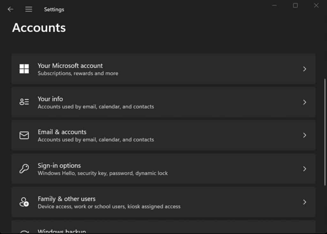
Task: Click the Accounts page heading
Action: click(39, 28)
